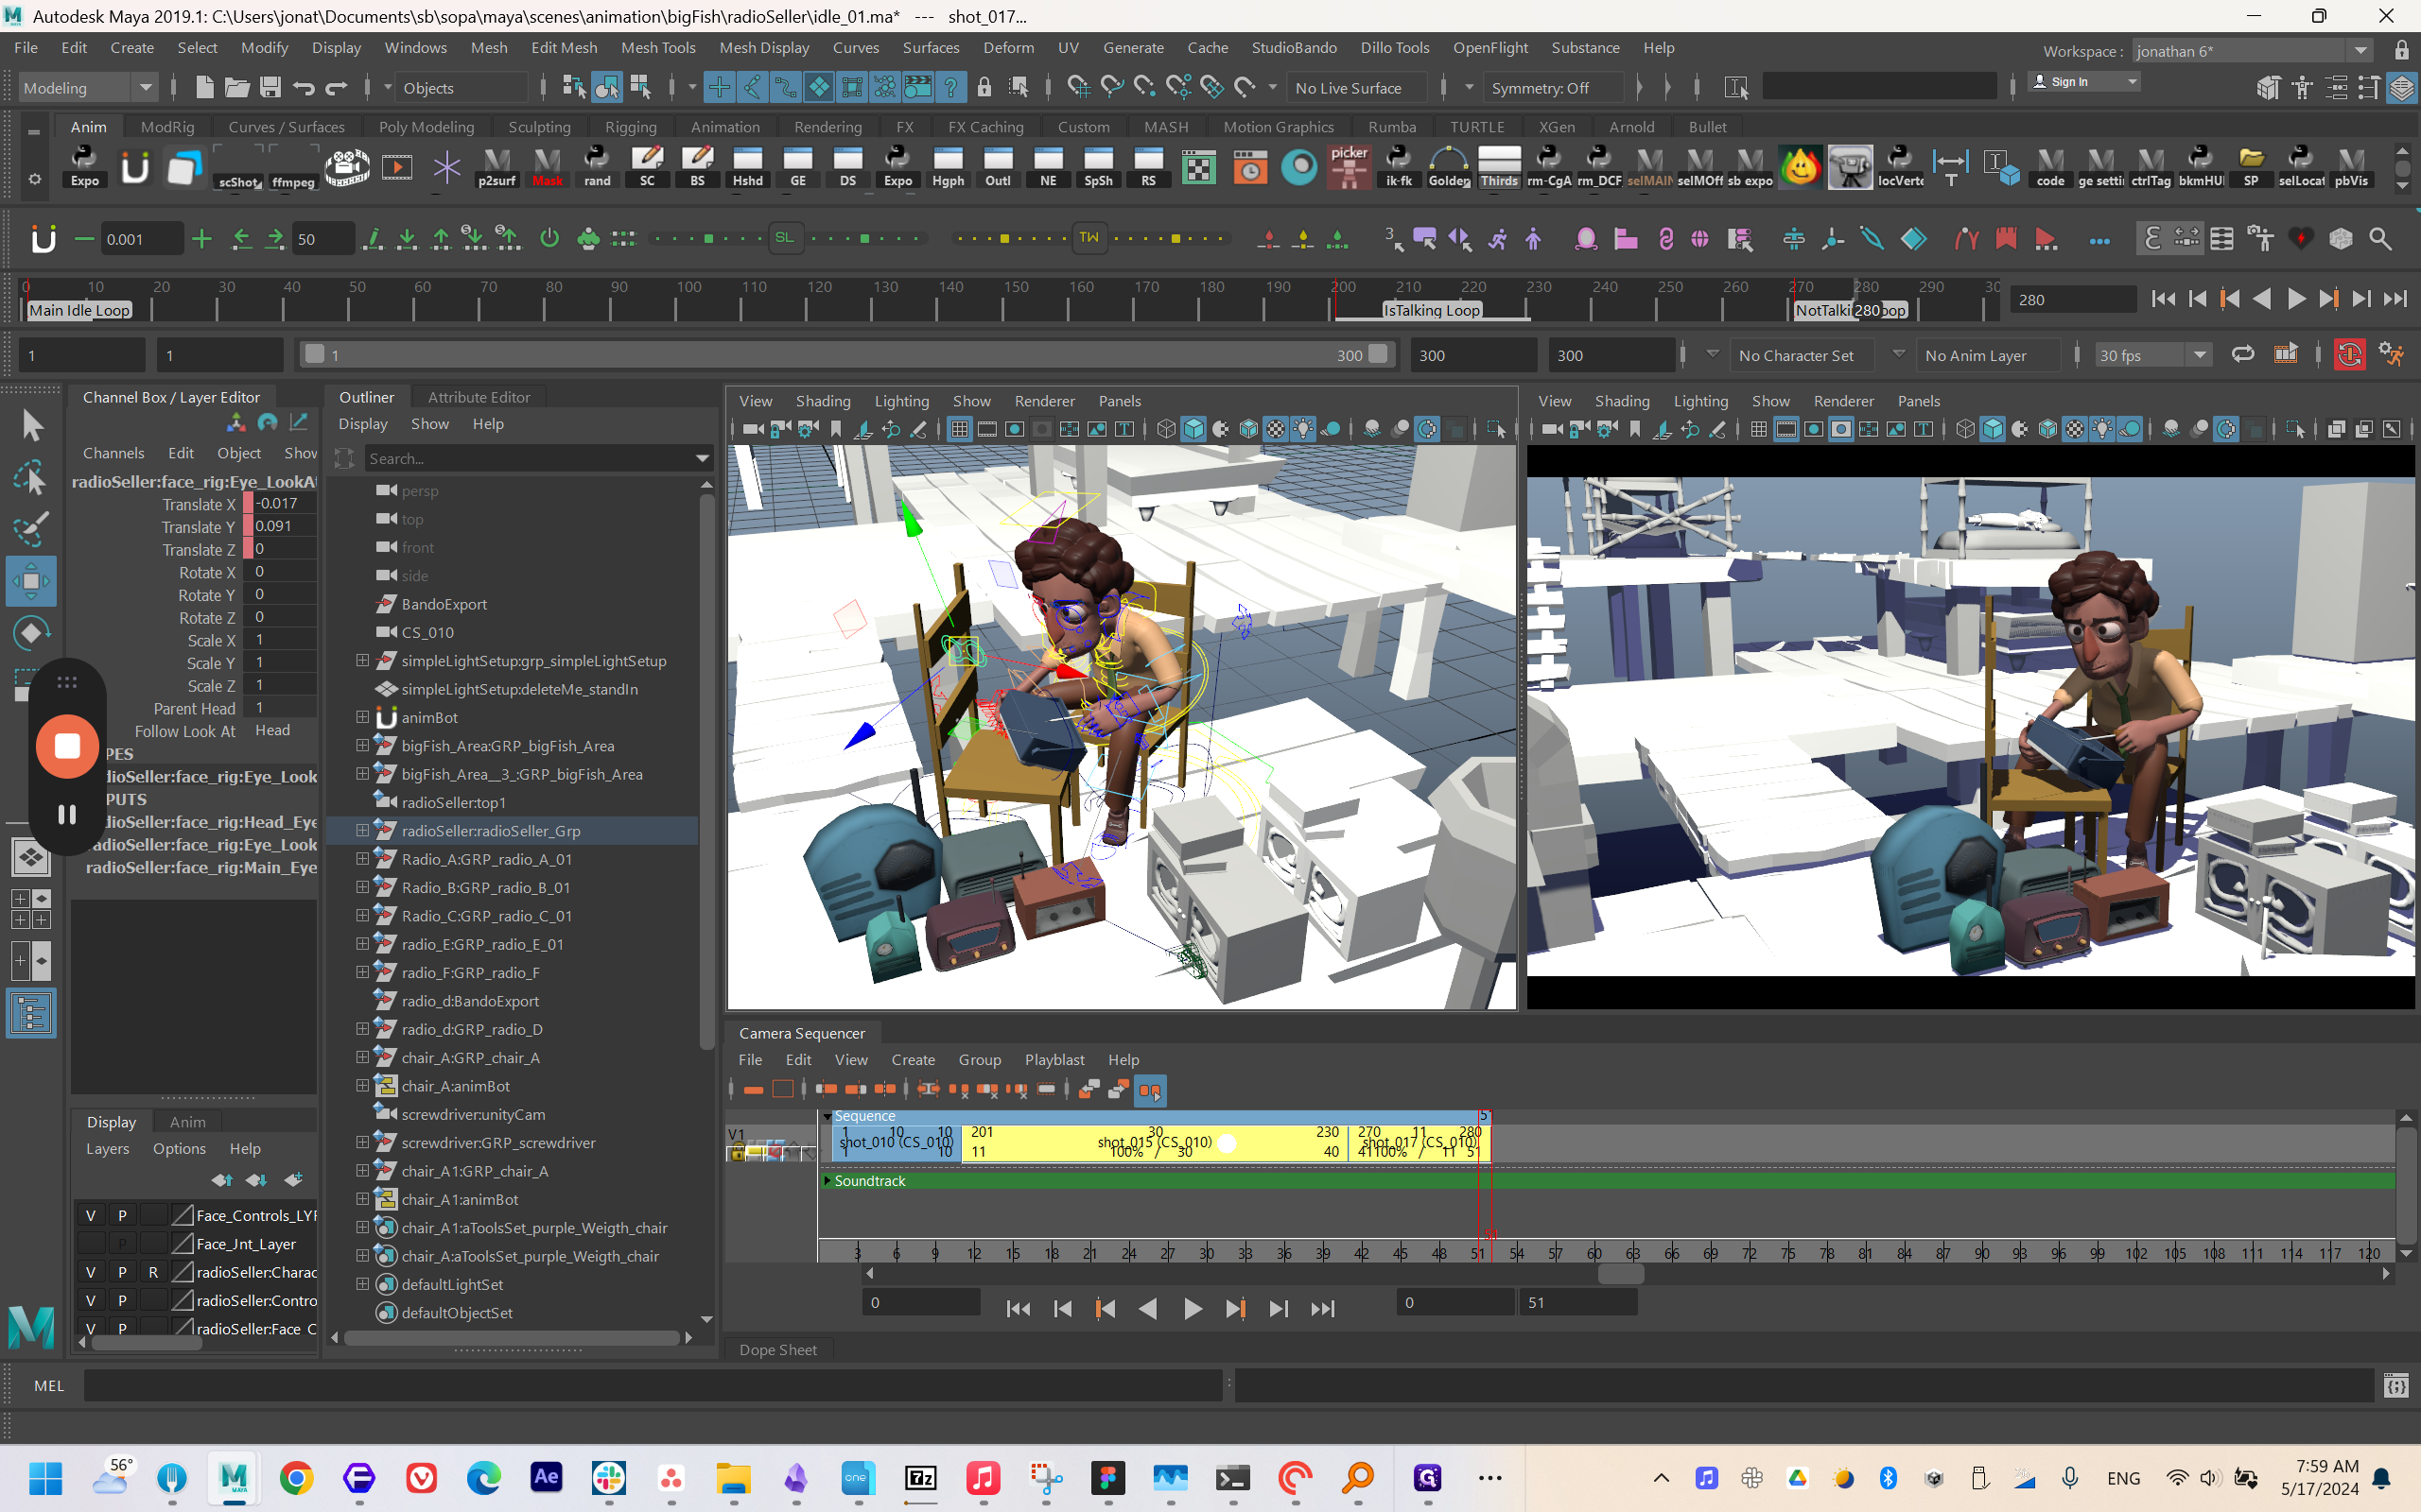
Task: Toggle visibility box of Face_Jnt_Layer
Action: pyautogui.click(x=91, y=1244)
